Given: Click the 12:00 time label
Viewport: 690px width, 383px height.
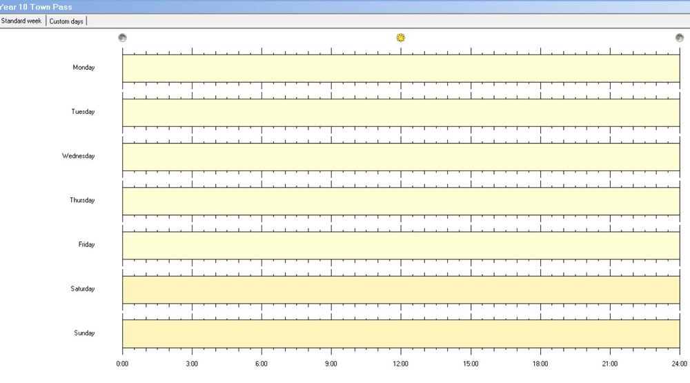Looking at the screenshot, I should pos(400,364).
